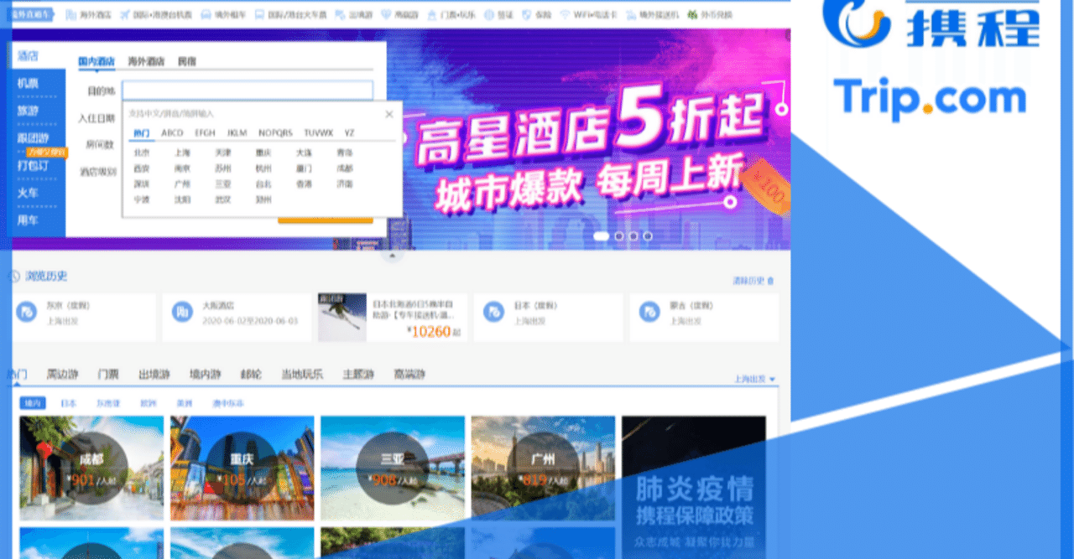Open the 周边游 category tab
Screen dimensions: 1074x559
[x=62, y=375]
